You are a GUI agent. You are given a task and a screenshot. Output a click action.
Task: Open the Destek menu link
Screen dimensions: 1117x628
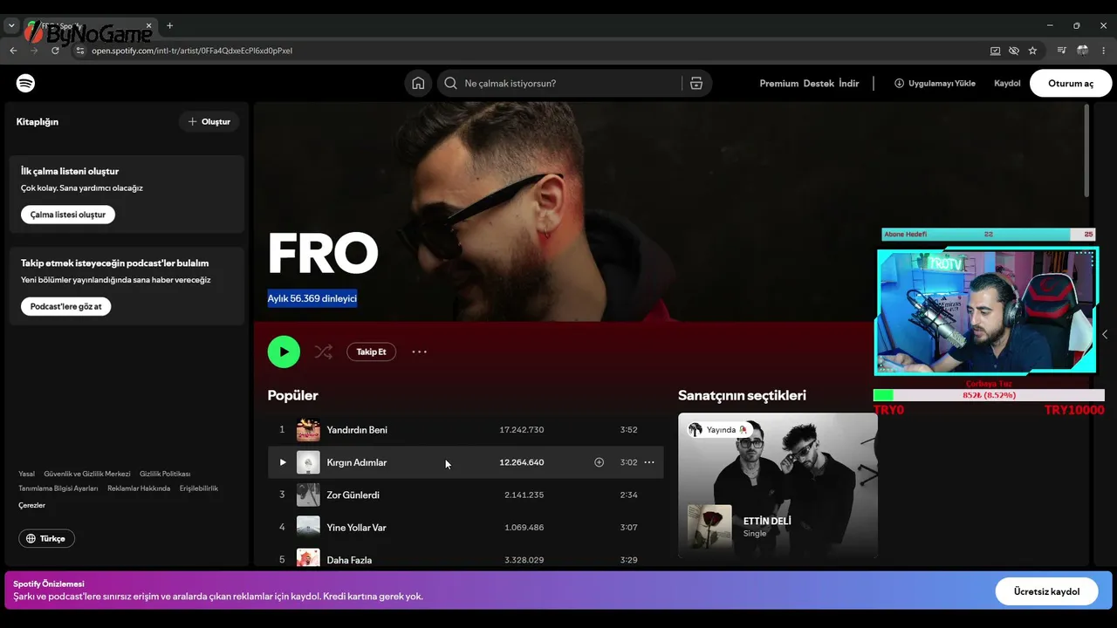click(x=819, y=83)
